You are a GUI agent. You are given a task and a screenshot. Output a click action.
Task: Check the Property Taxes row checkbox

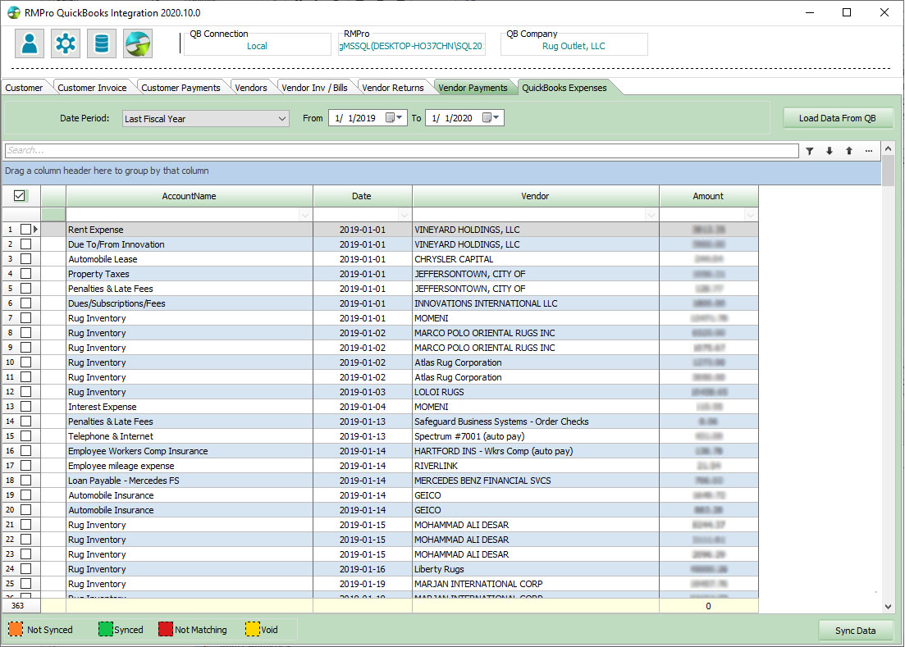point(26,273)
